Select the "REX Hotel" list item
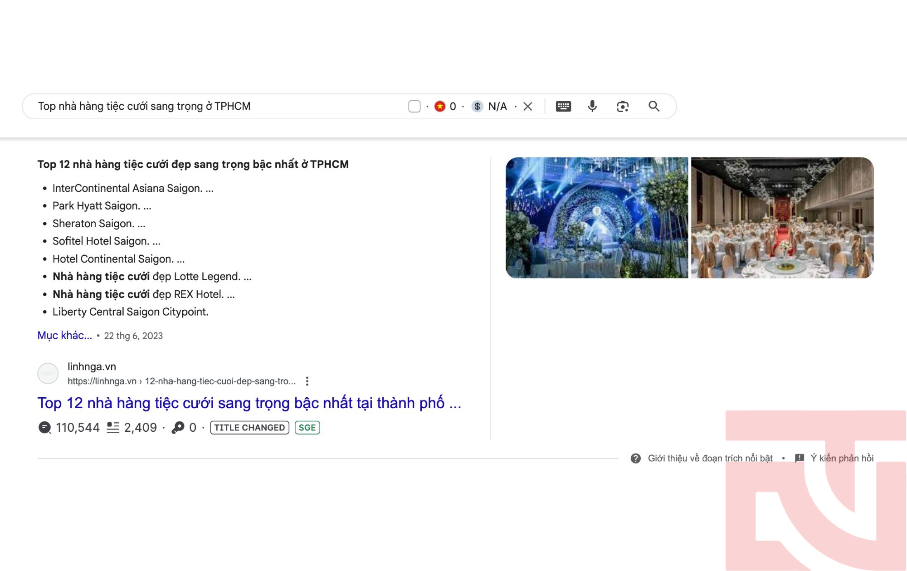This screenshot has height=571, width=907. 144,294
